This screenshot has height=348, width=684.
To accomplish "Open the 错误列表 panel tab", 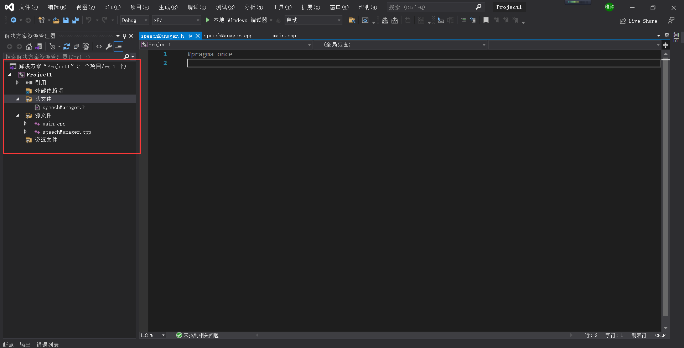I will pyautogui.click(x=47, y=345).
